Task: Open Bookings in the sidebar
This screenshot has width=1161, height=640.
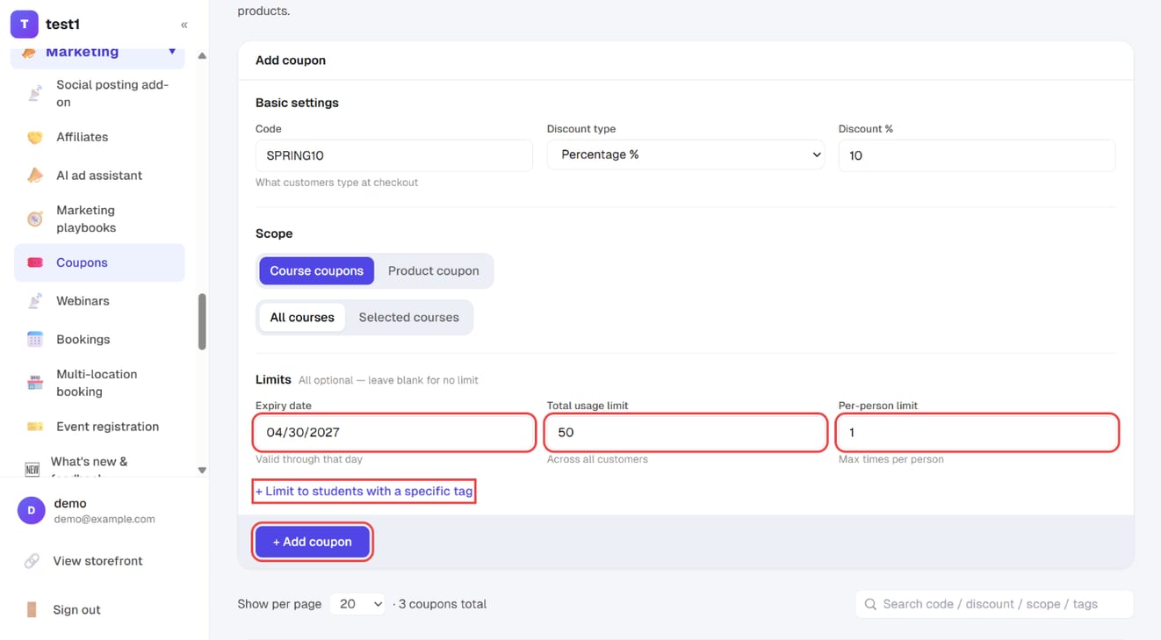Action: coord(99,339)
